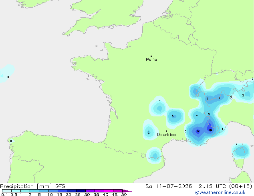Pick the 0.5–1 mm legend color box
The width and height of the screenshot is (254, 196).
[x=16, y=191]
